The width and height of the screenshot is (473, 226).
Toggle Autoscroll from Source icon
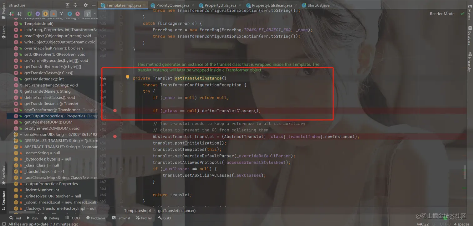[87, 14]
